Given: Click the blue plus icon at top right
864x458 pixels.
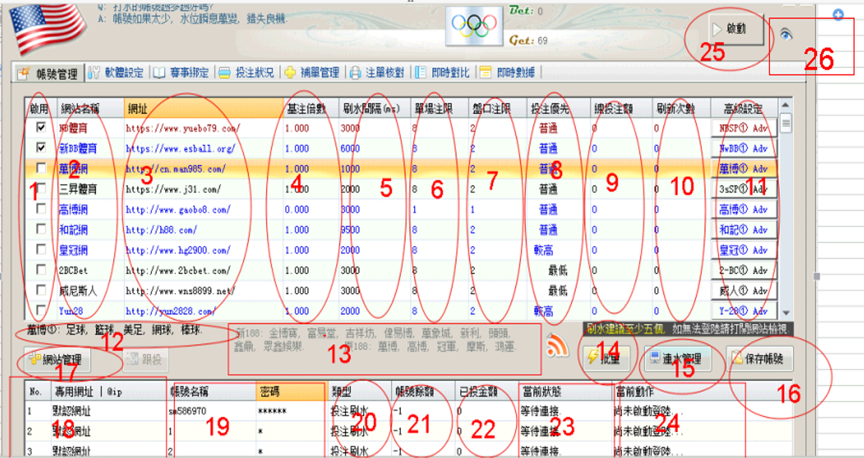Looking at the screenshot, I should coord(839,14).
